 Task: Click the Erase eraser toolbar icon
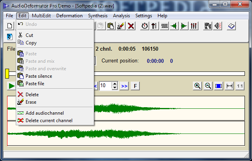tap(121, 26)
